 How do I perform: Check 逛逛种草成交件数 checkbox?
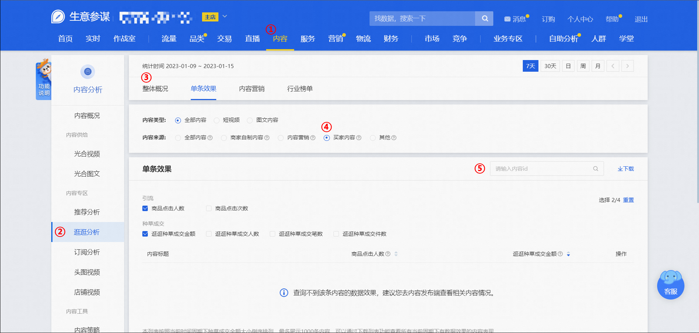click(336, 234)
